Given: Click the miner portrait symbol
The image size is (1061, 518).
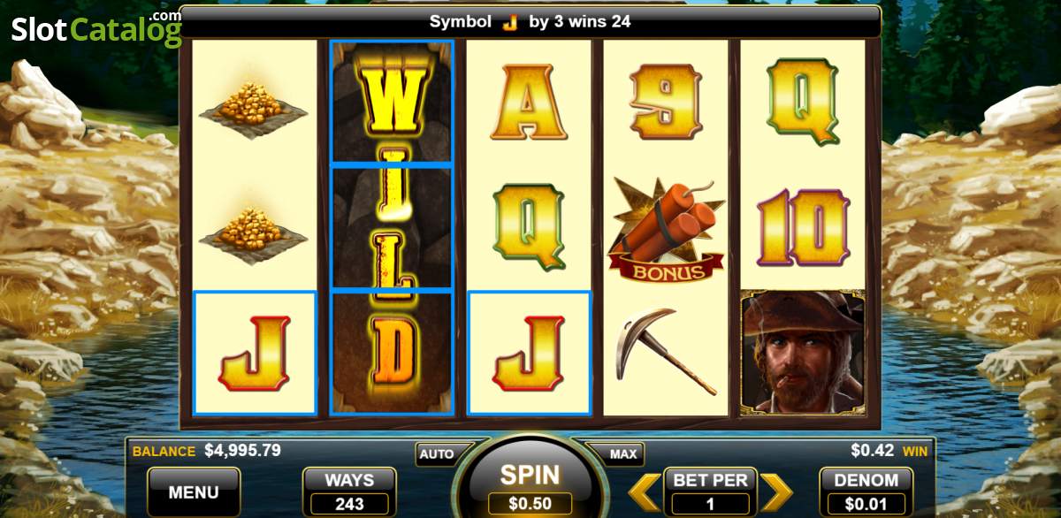Looking at the screenshot, I should [802, 352].
